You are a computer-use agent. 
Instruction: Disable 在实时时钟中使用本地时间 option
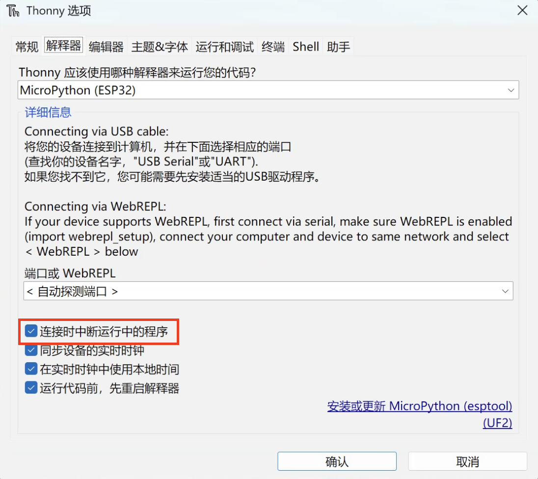(x=31, y=369)
